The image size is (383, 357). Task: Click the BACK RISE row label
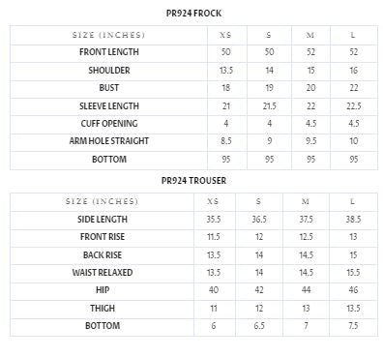pyautogui.click(x=103, y=255)
